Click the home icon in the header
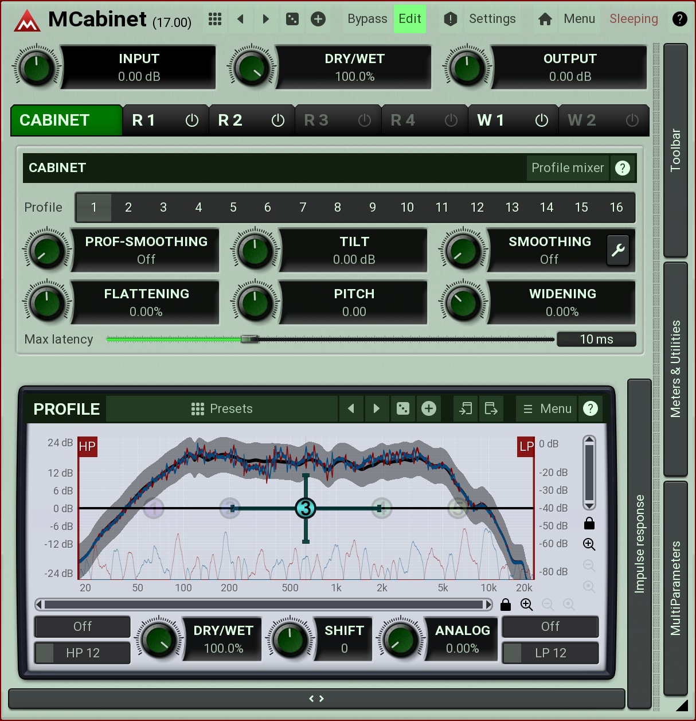The height and width of the screenshot is (721, 696). [x=545, y=19]
